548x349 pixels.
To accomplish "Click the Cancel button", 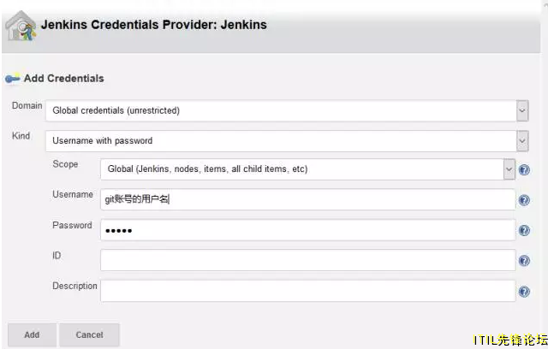I will (89, 334).
